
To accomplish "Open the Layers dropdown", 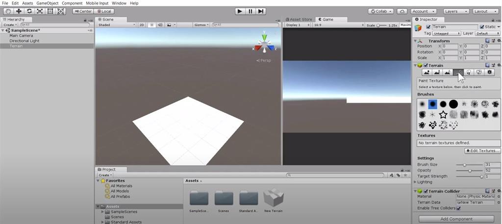I will point(455,11).
